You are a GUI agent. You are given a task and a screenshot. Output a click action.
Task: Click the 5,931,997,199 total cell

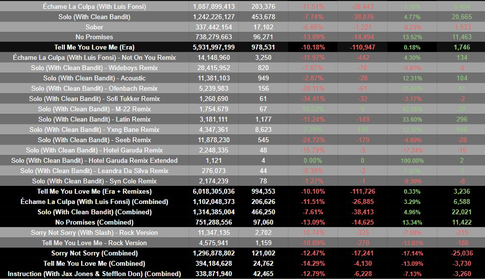214,47
